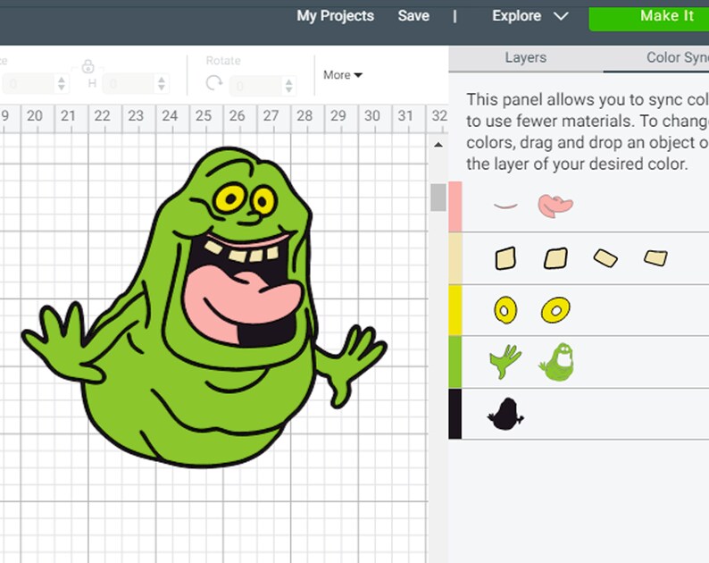Select the pink color bar swatch

point(455,206)
